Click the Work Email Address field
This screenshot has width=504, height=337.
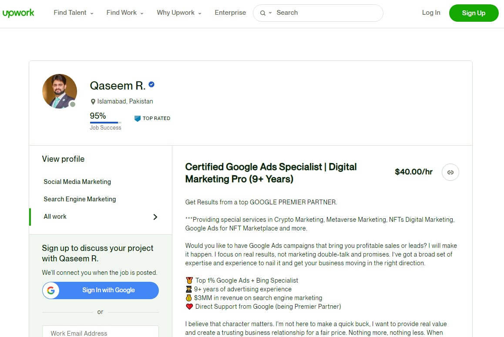[100, 333]
